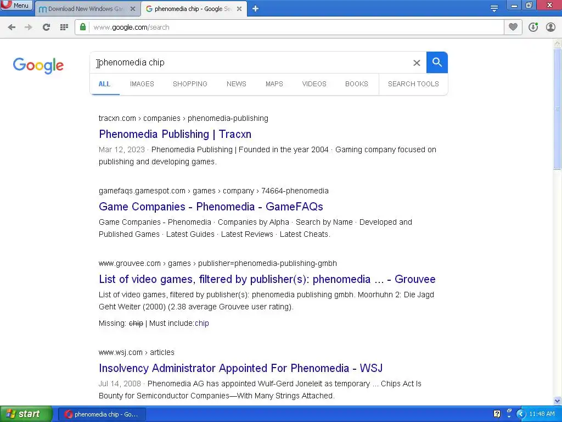
Task: Open the downloads icon in toolbar
Action: (x=533, y=27)
